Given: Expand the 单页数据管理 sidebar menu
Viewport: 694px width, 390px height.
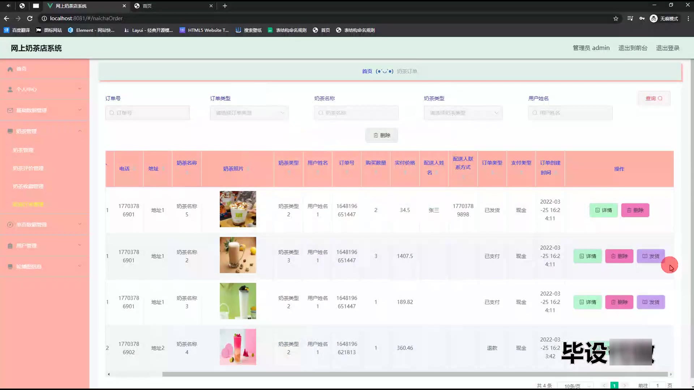Looking at the screenshot, I should 44,225.
